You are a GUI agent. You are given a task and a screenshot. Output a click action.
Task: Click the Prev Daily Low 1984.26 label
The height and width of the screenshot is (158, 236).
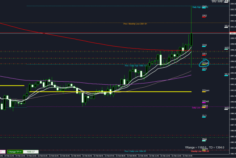point(135,151)
